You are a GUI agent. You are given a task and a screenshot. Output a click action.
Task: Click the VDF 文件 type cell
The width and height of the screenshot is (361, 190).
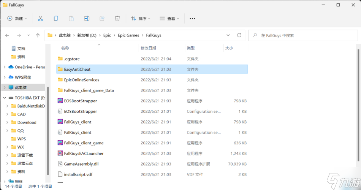tap(195, 174)
